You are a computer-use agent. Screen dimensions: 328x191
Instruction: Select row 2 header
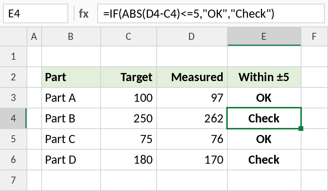coord(13,77)
